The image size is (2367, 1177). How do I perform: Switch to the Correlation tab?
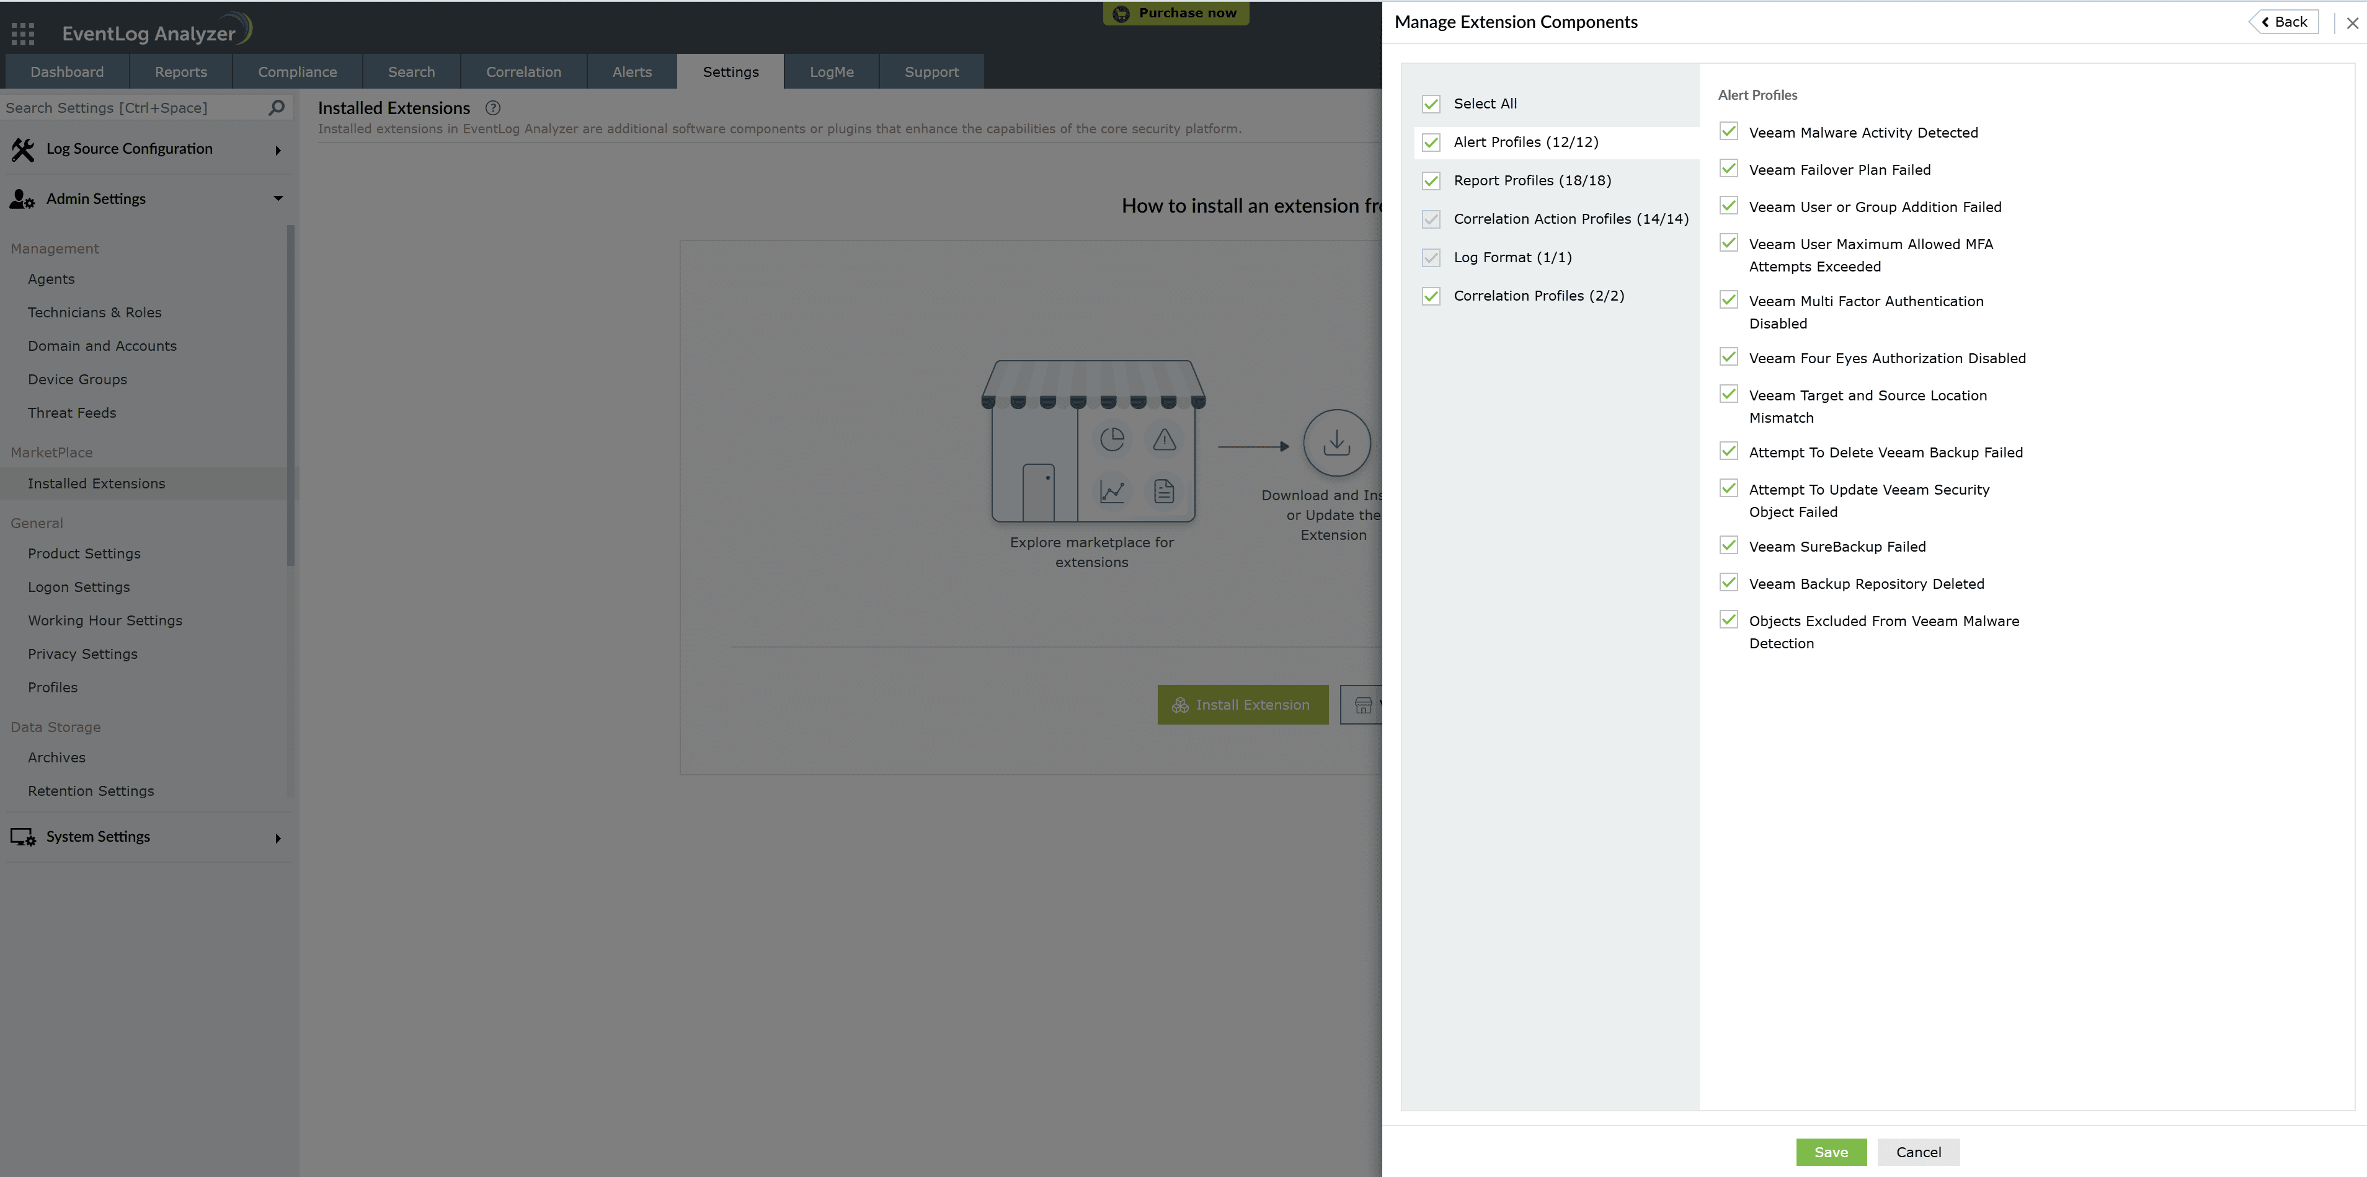tap(523, 72)
